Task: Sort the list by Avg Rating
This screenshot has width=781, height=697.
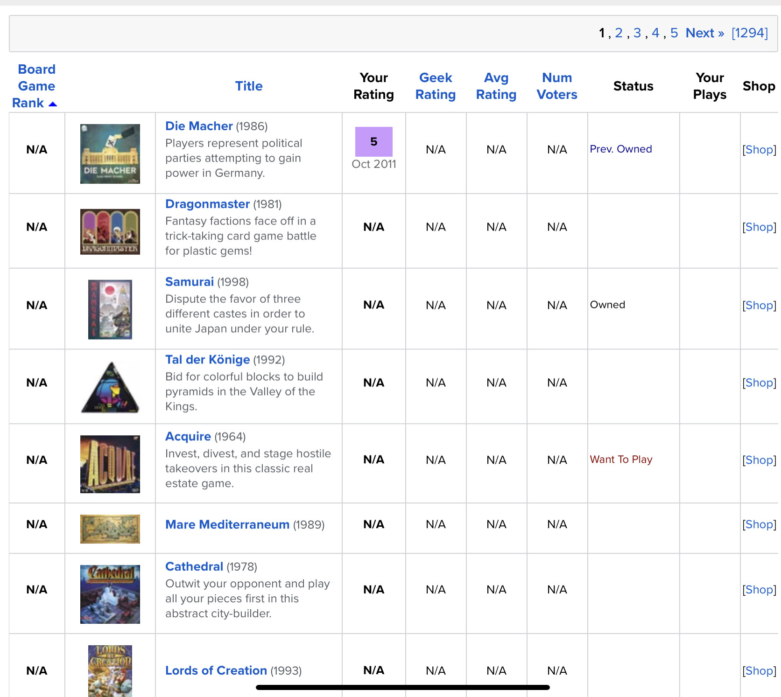Action: click(x=496, y=86)
